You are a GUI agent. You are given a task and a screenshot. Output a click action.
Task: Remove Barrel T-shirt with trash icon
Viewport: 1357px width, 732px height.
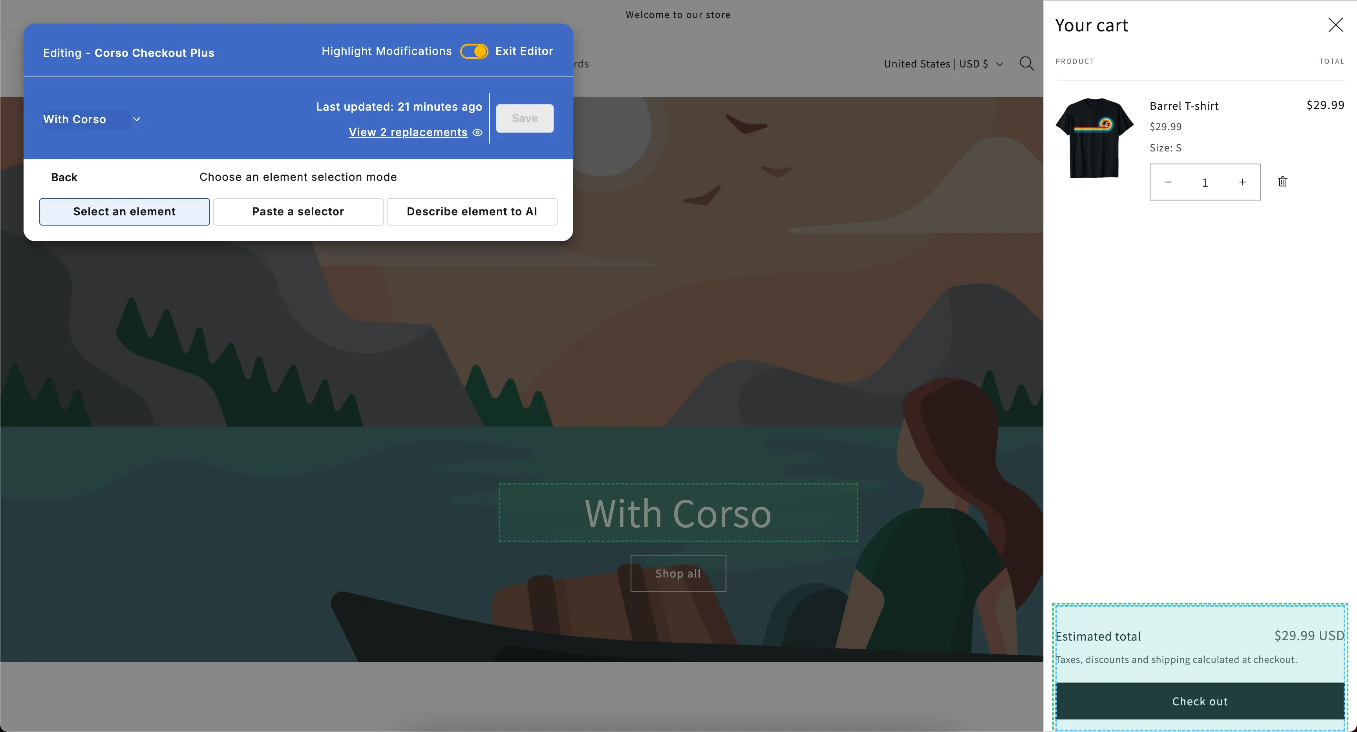tap(1283, 182)
